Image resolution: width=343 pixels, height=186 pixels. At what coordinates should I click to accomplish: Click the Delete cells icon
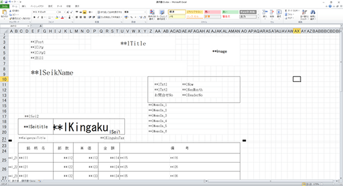tap(272, 12)
